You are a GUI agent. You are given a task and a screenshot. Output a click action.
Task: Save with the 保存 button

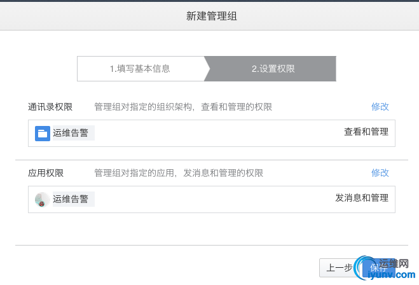[x=379, y=268]
